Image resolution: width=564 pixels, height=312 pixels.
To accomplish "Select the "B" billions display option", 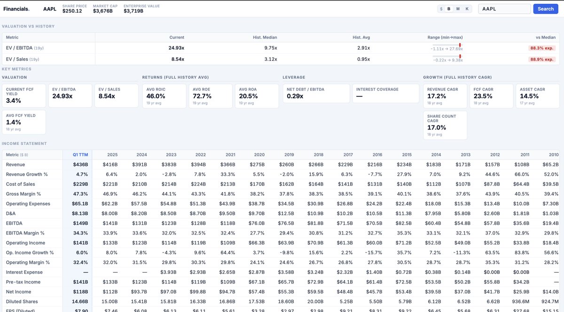I will pyautogui.click(x=450, y=8).
